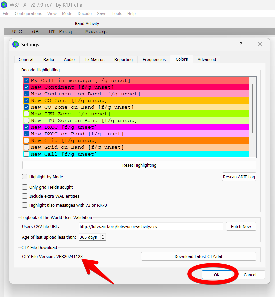
Task: Click the Fetch Now button
Action: 241,226
